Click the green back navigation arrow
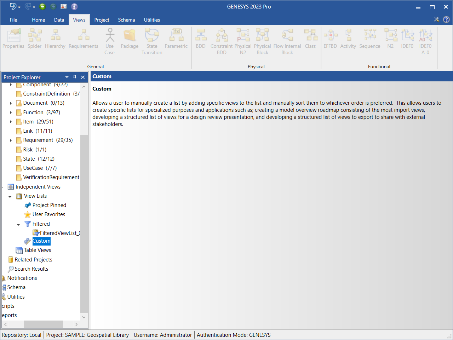Screen dimensions: 453x340 (x=42, y=6)
